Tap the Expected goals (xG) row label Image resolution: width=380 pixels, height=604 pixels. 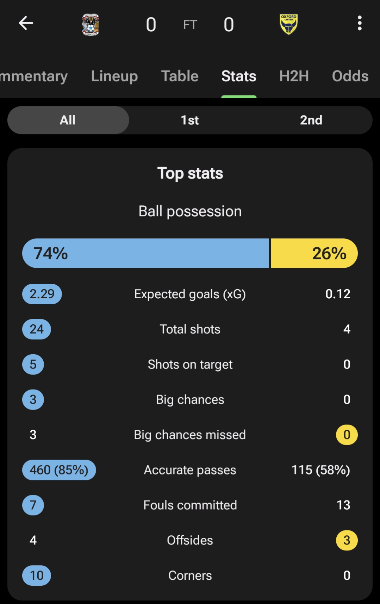[x=190, y=294]
